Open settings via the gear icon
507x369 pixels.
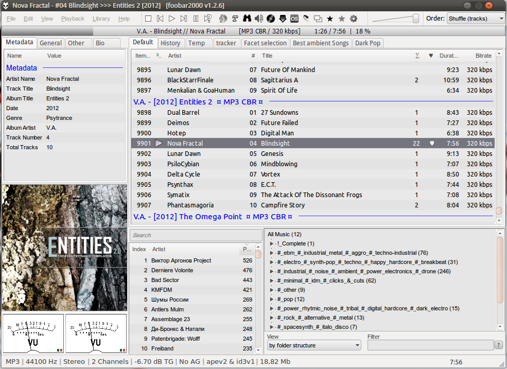(x=354, y=19)
